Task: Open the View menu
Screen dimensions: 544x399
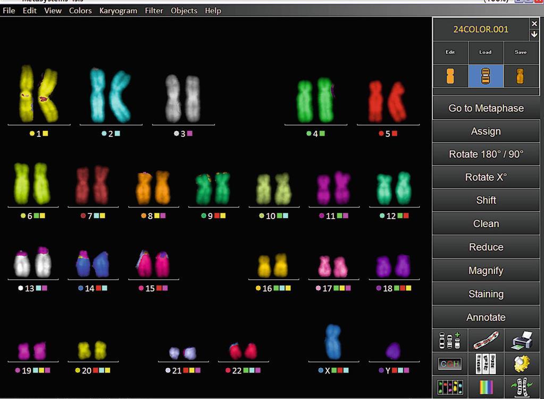Action: pos(53,11)
